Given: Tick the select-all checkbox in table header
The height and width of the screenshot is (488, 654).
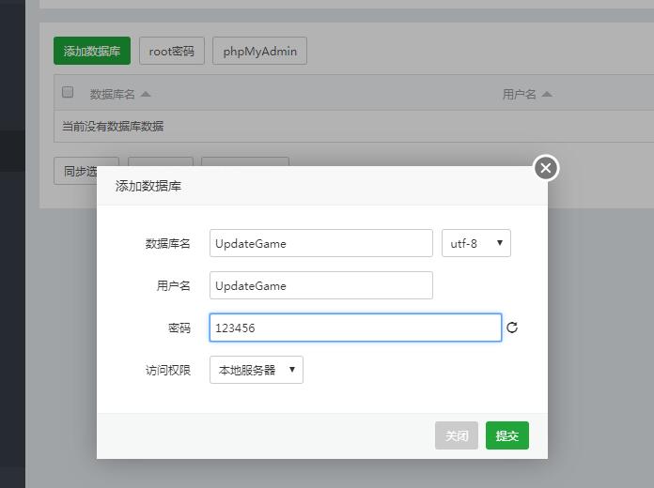Looking at the screenshot, I should click(x=68, y=93).
